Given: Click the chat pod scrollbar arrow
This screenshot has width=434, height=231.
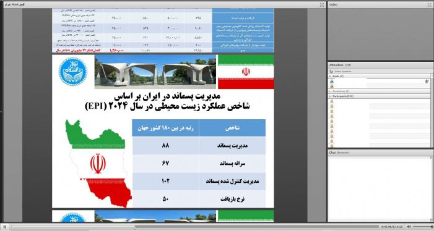Looking at the screenshot, I should (x=432, y=219).
